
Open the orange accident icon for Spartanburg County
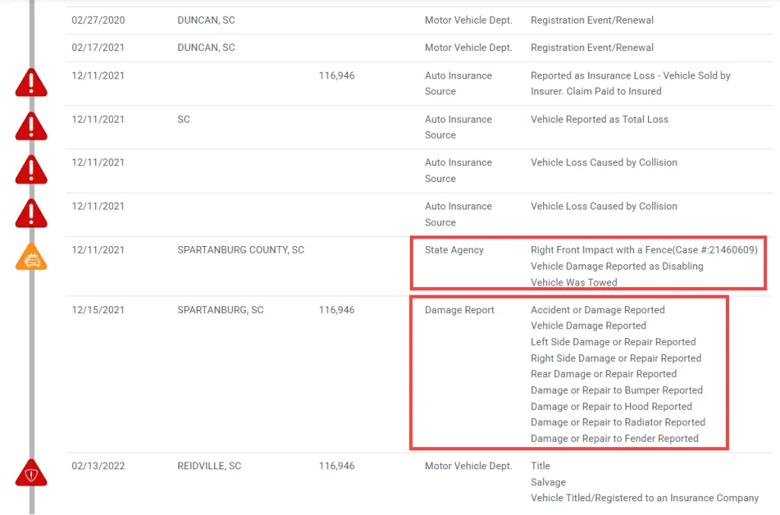tap(31, 257)
